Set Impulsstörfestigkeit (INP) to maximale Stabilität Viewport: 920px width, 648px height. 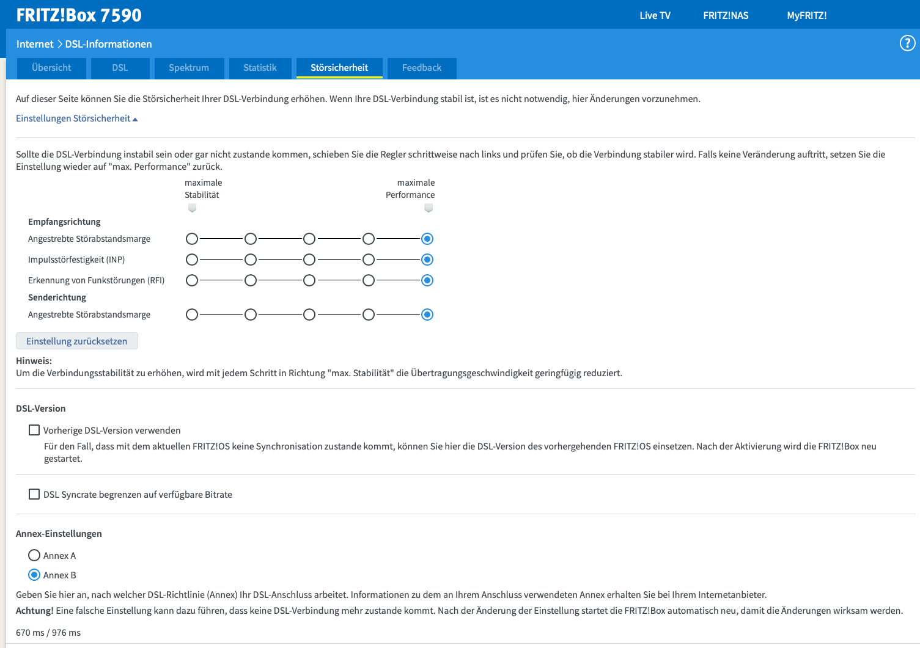[x=192, y=260]
